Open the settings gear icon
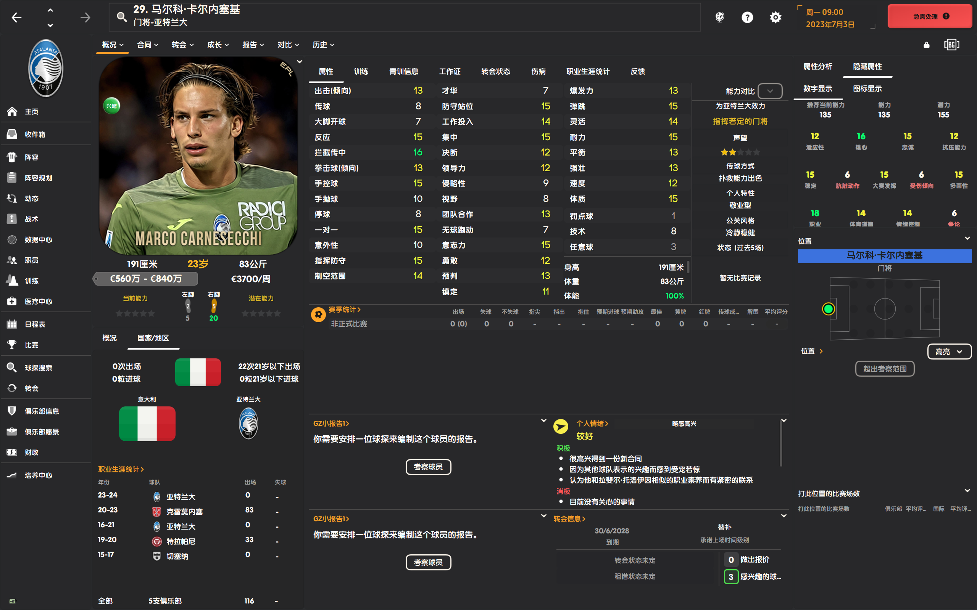The image size is (977, 610). [x=775, y=18]
